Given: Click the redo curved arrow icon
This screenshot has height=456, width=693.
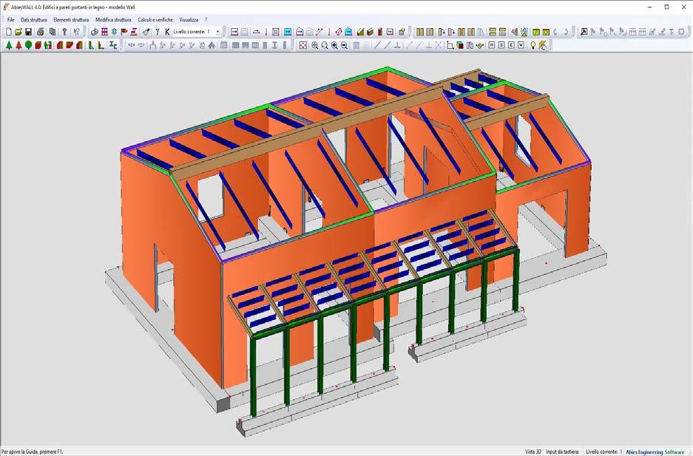Looking at the screenshot, I should click(x=566, y=32).
